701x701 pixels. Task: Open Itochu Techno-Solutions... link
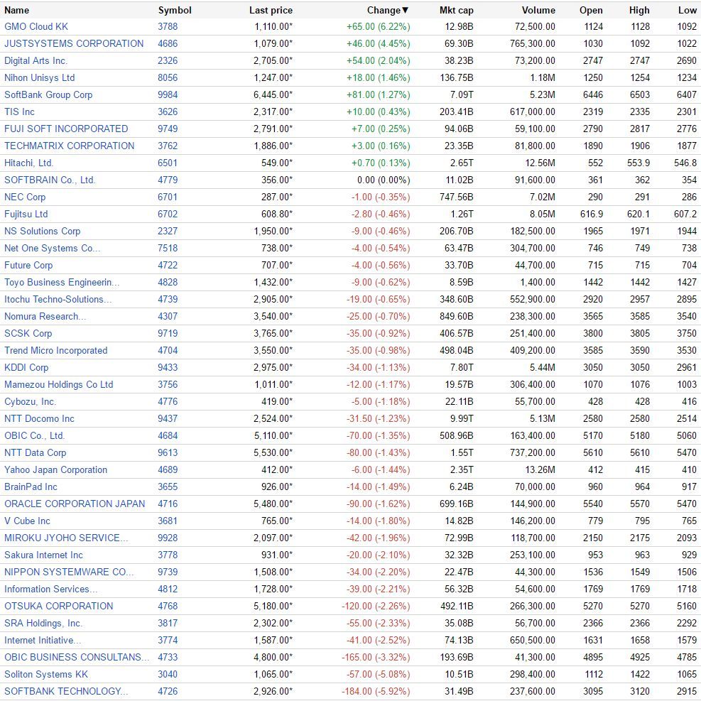[x=58, y=299]
